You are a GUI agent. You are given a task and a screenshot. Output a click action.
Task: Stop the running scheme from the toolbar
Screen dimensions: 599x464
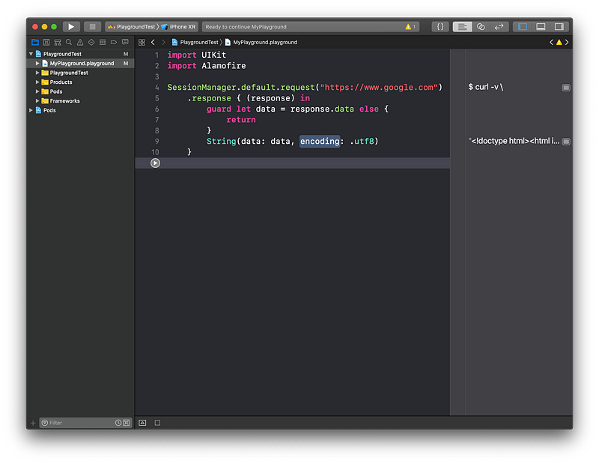pyautogui.click(x=92, y=27)
